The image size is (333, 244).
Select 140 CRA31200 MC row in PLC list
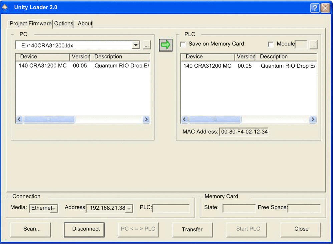tap(249, 66)
